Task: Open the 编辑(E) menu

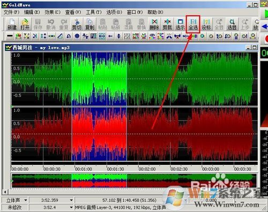Action: point(32,12)
